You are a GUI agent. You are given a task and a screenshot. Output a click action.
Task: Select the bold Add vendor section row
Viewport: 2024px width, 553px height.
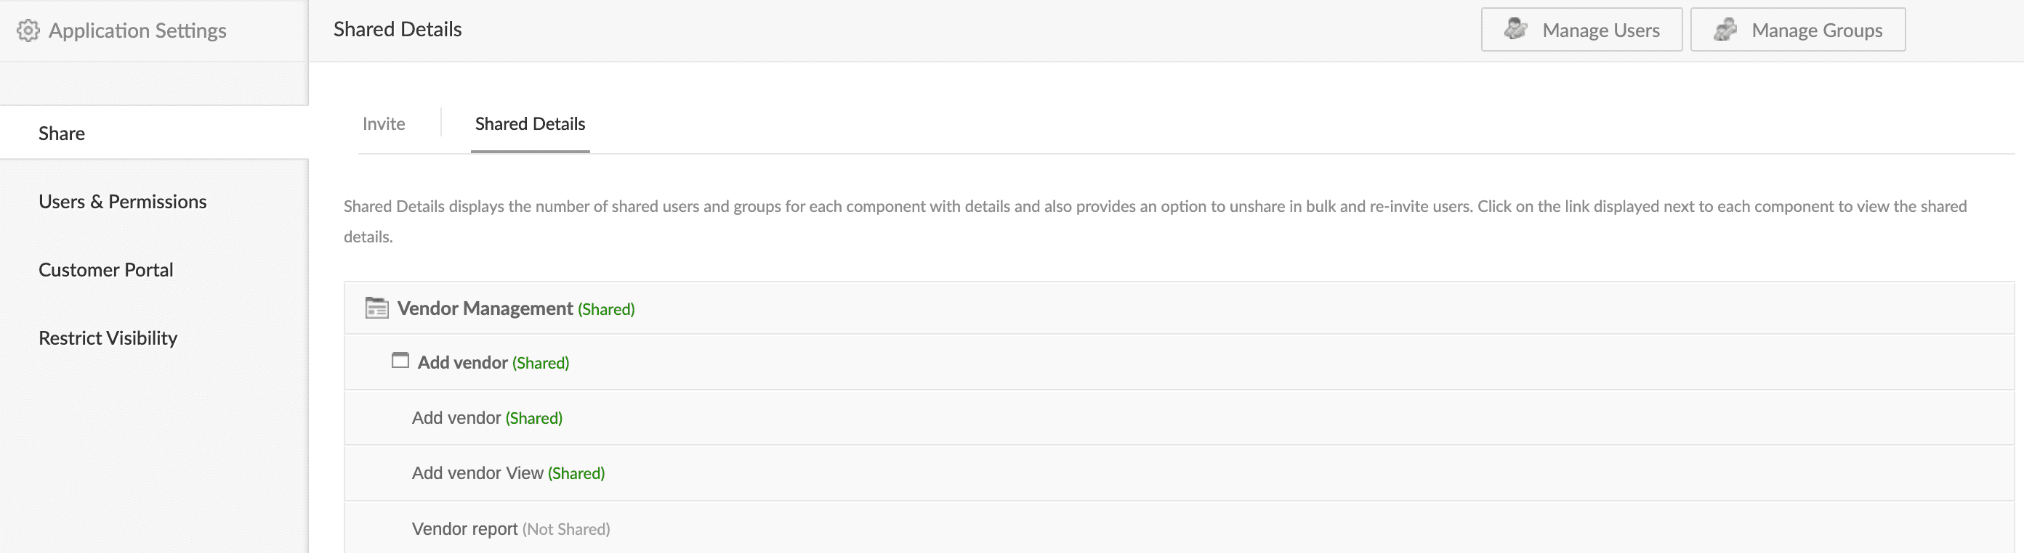point(1179,362)
